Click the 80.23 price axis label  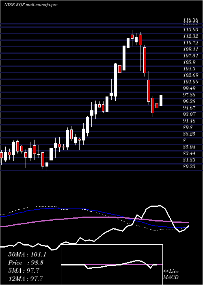click(190, 167)
